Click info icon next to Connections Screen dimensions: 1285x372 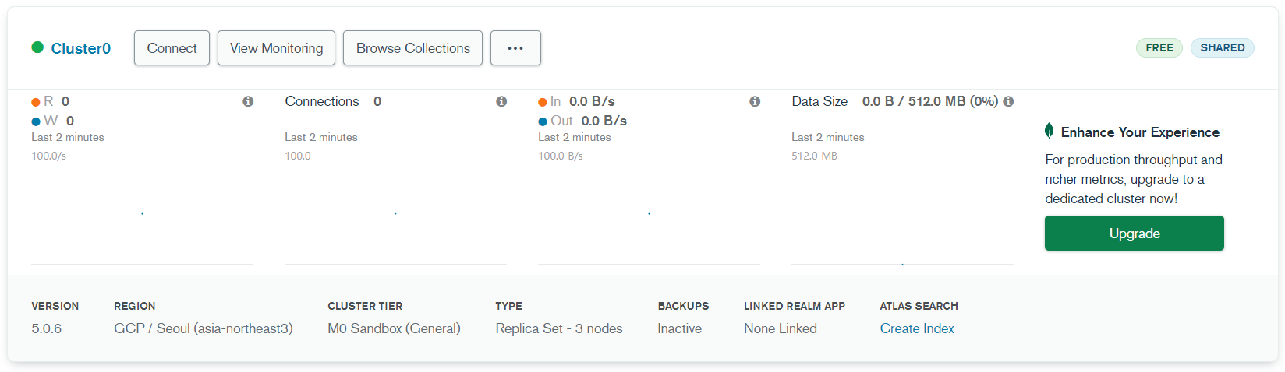tap(501, 101)
